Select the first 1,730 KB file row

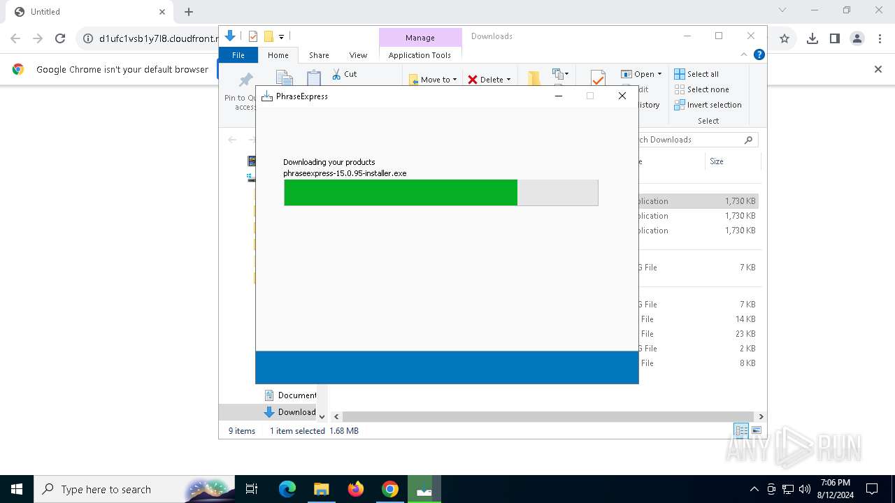click(699, 201)
